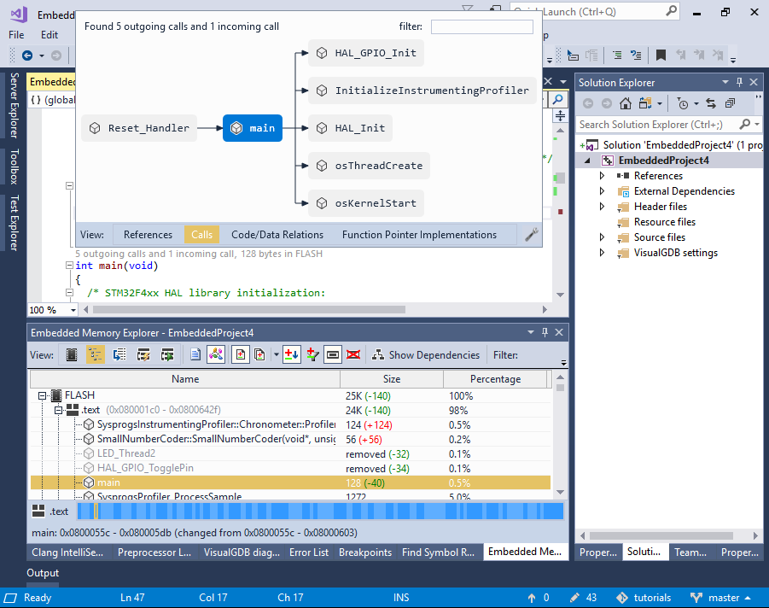The width and height of the screenshot is (769, 608).
Task: Collapse the FLASH tree node
Action: pyautogui.click(x=41, y=395)
